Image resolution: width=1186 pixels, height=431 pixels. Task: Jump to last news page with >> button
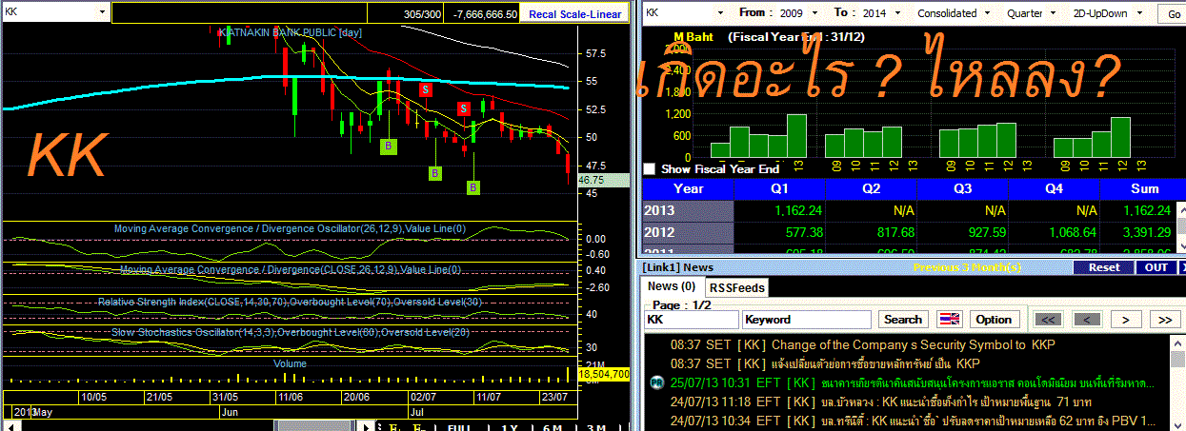coord(1165,320)
